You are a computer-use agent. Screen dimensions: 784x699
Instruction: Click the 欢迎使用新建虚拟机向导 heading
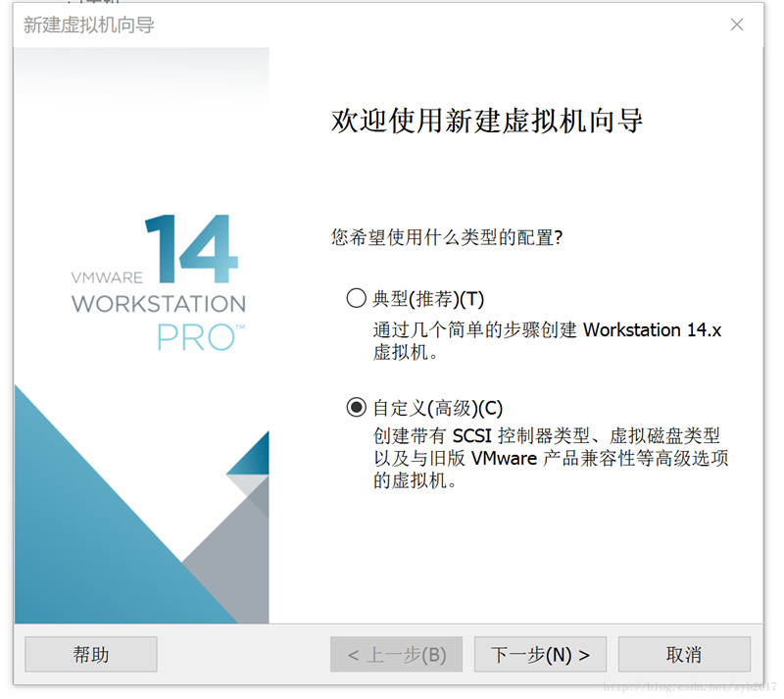click(x=487, y=122)
